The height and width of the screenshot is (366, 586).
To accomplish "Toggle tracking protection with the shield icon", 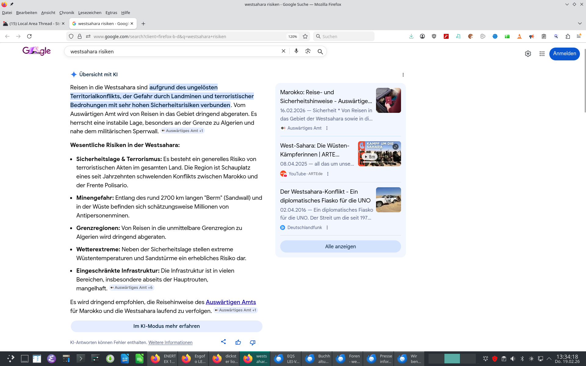I will coord(71,36).
